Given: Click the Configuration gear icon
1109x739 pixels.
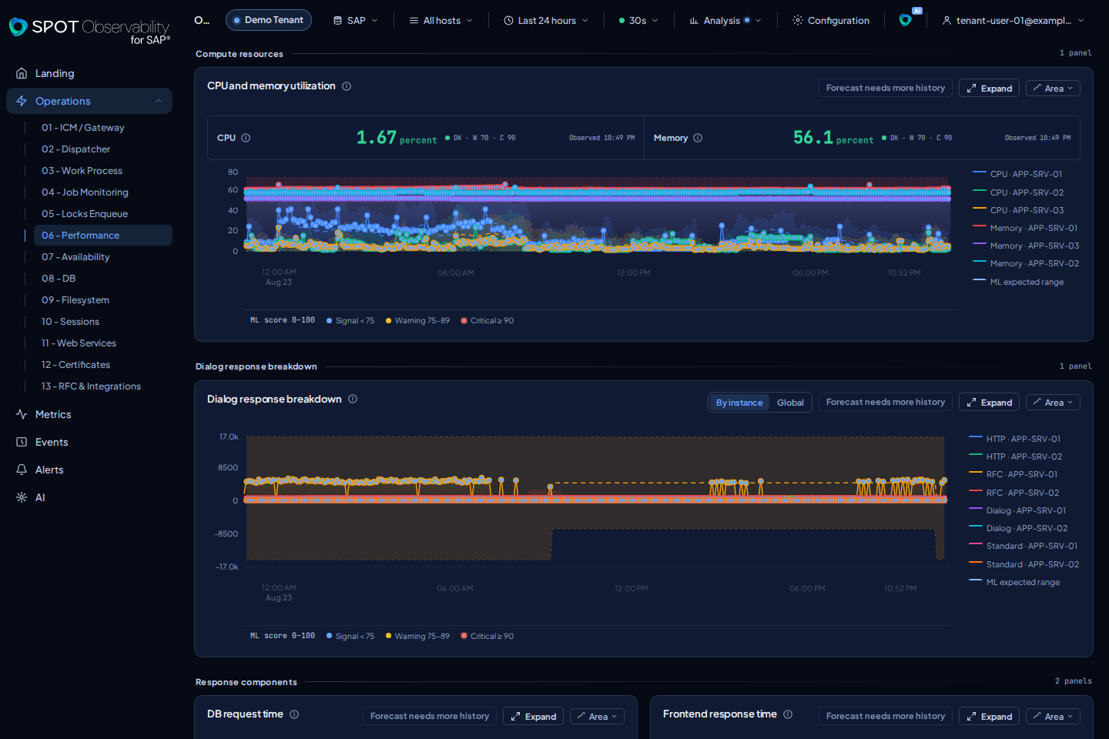Looking at the screenshot, I should (797, 21).
